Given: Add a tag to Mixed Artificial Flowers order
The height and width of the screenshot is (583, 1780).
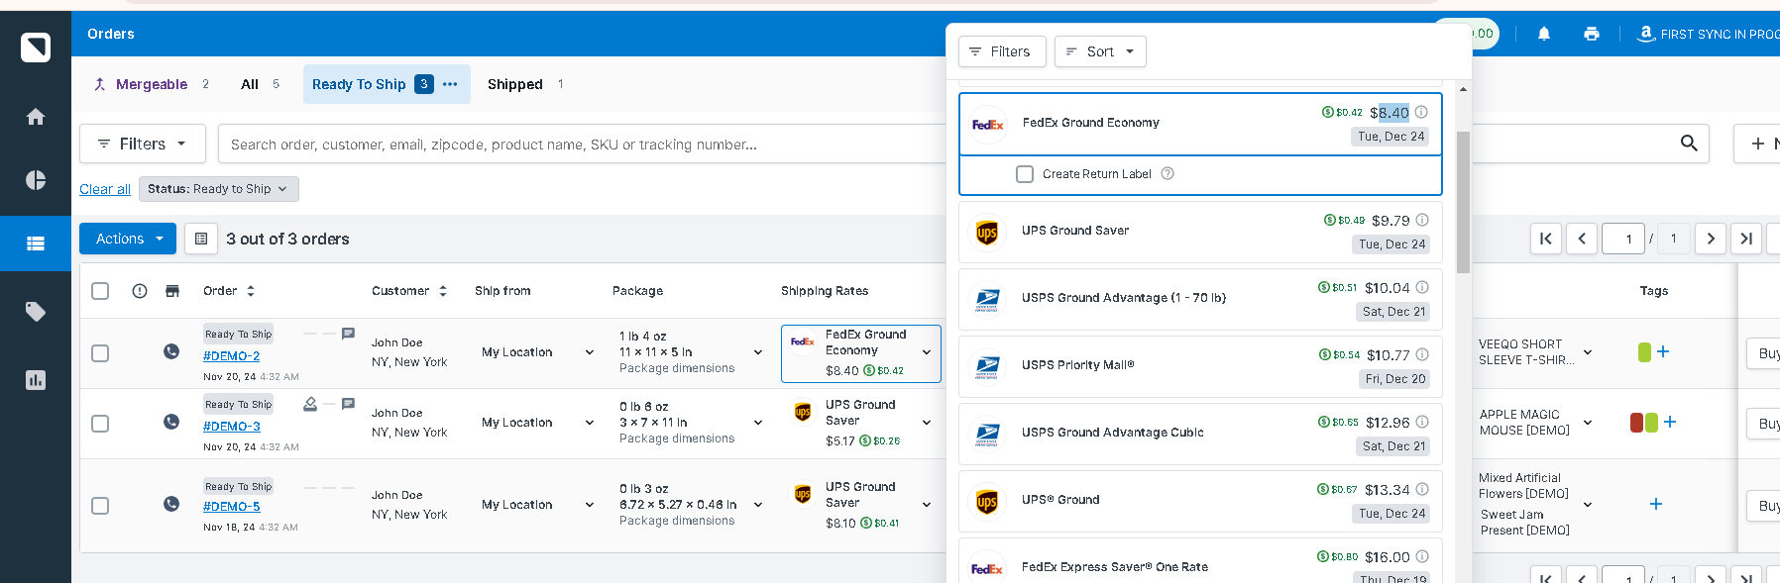Looking at the screenshot, I should pyautogui.click(x=1655, y=504).
